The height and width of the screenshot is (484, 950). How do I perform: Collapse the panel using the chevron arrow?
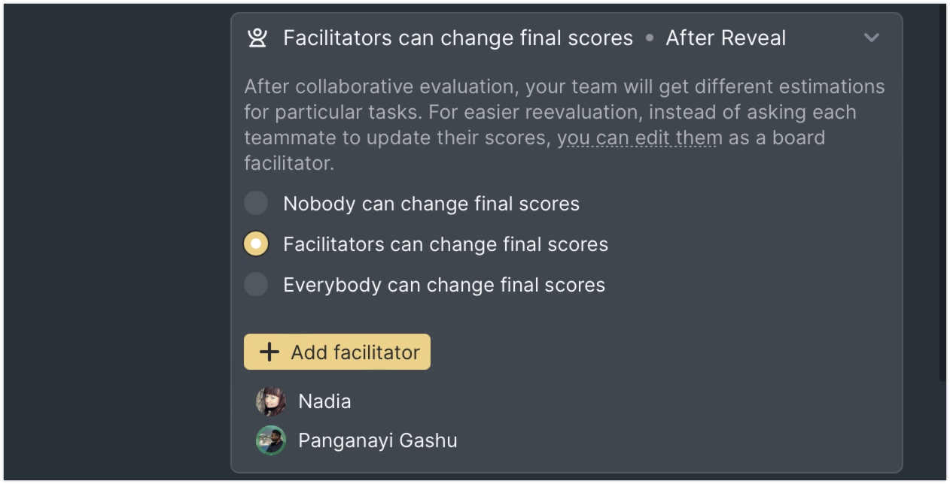[871, 38]
